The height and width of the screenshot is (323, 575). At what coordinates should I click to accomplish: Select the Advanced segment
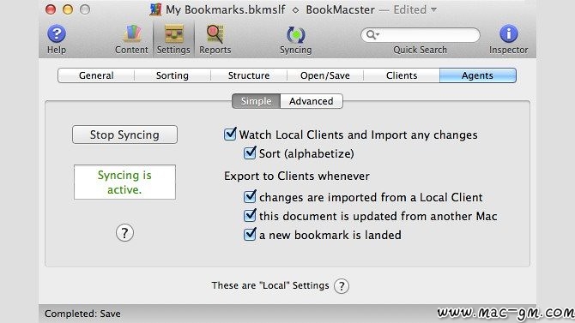click(x=312, y=101)
